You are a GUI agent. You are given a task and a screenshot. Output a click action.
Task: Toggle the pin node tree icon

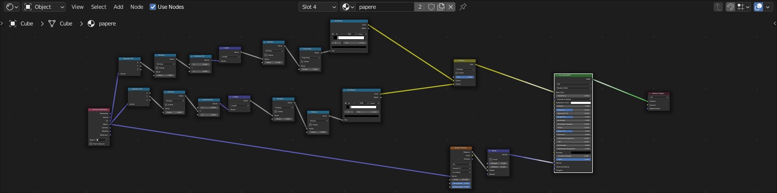coord(463,7)
